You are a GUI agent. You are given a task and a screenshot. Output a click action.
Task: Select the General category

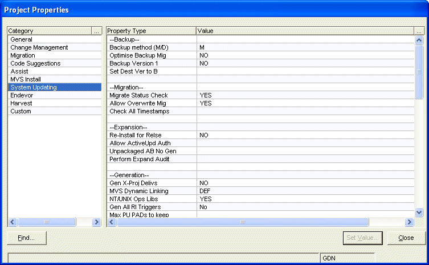(21, 39)
